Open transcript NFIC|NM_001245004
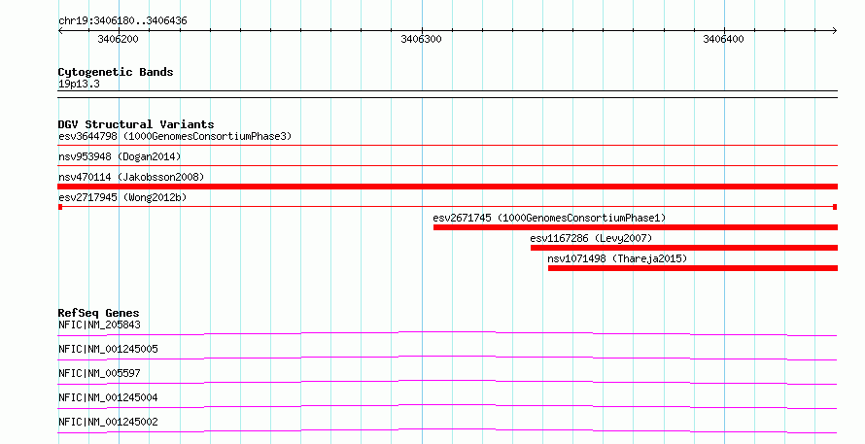Screen dimensions: 865x444 [x=108, y=397]
